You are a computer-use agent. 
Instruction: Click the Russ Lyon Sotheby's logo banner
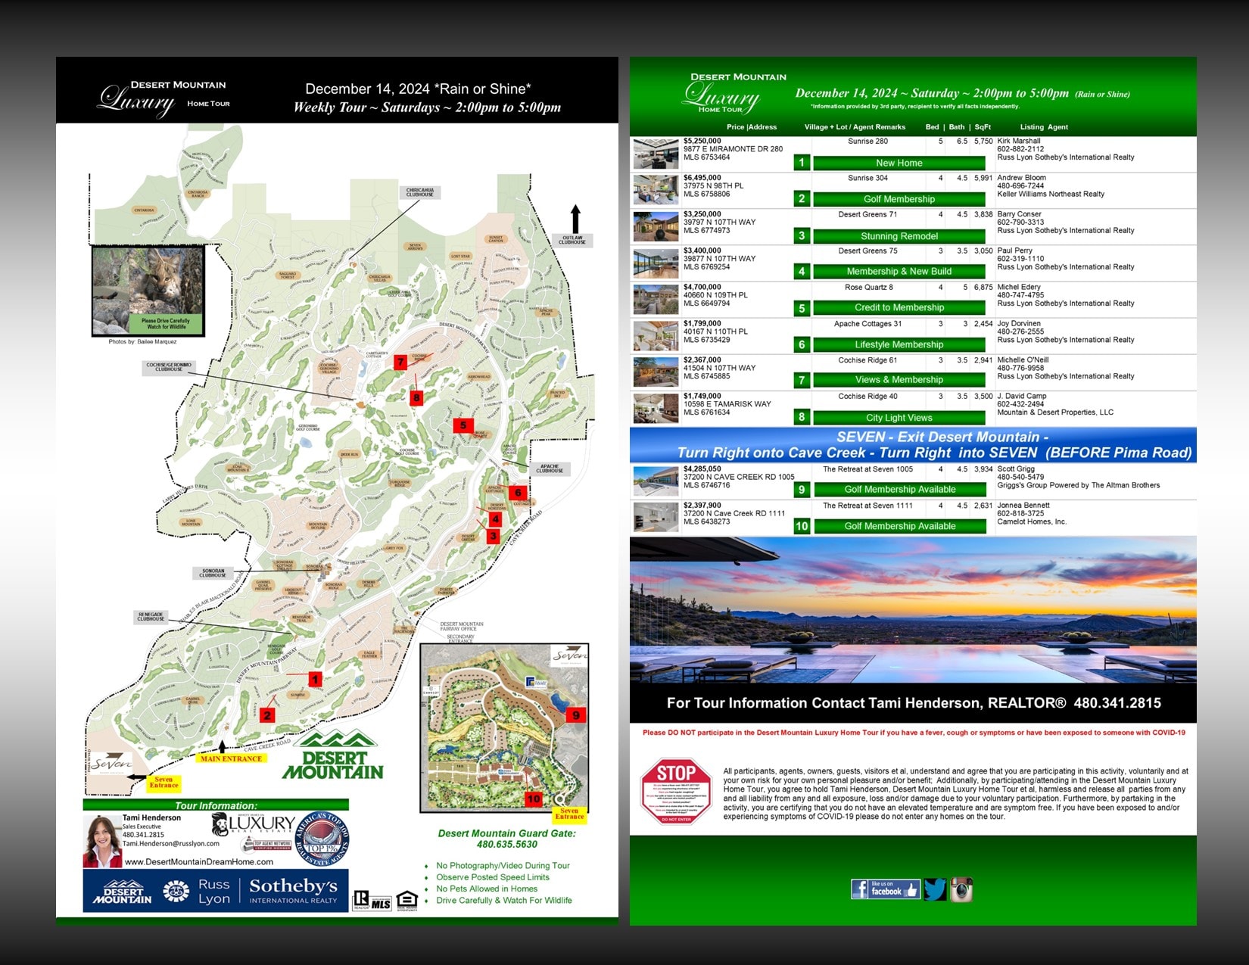click(216, 891)
